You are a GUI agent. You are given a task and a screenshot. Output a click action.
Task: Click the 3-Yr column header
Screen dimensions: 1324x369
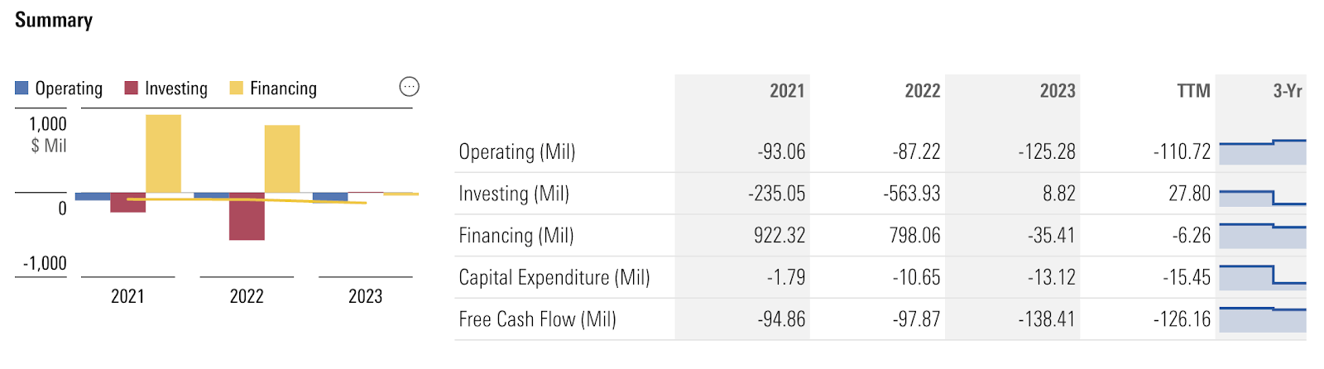1287,91
